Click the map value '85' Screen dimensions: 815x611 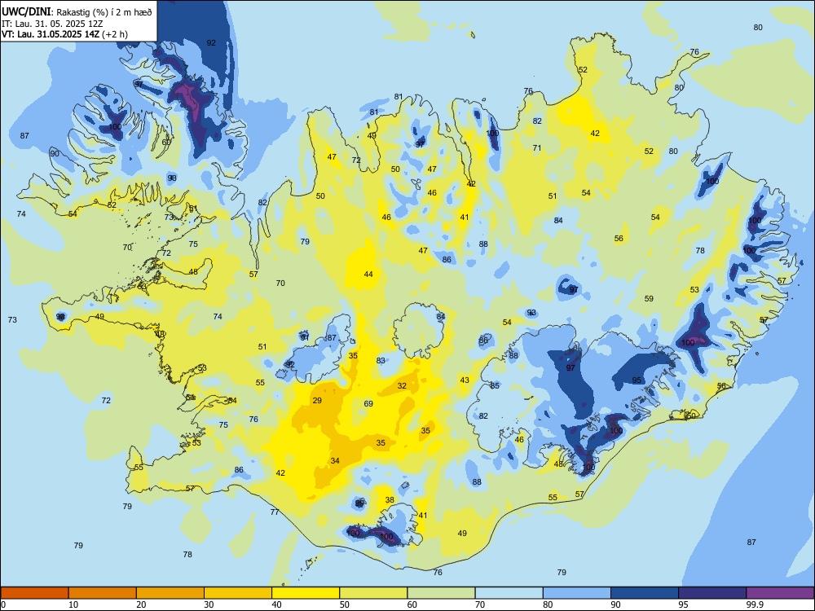495,385
